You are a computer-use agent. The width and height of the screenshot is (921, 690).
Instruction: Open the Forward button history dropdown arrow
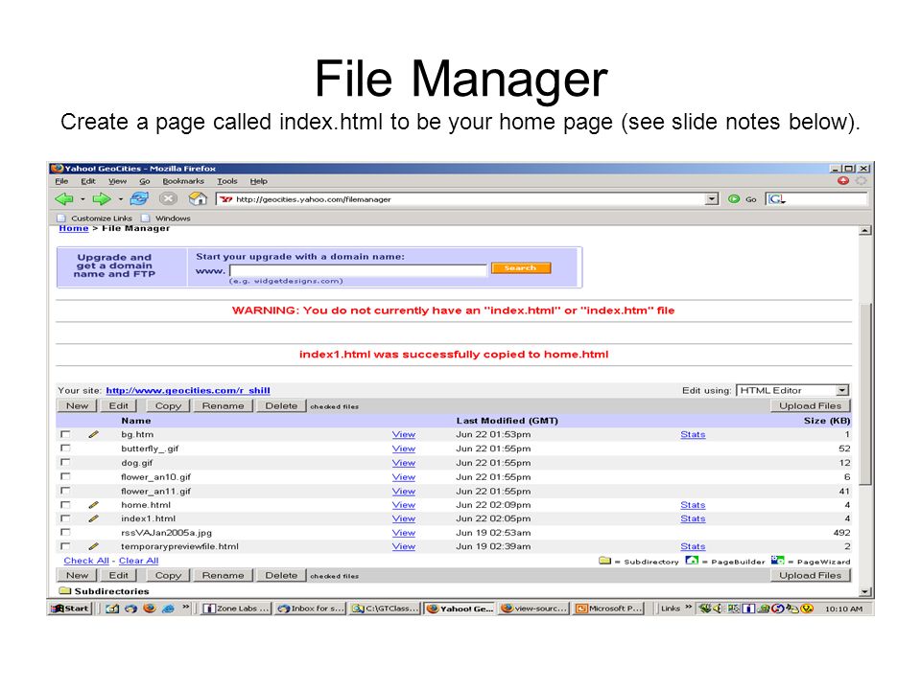point(121,199)
